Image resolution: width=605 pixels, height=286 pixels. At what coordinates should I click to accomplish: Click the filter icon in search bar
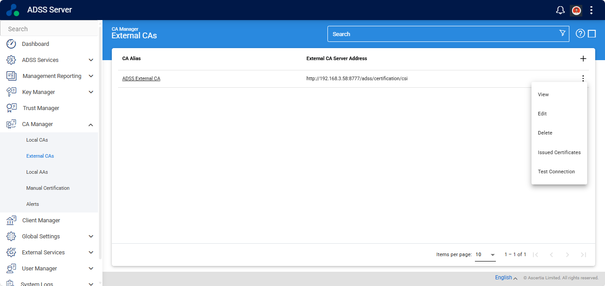pos(562,33)
